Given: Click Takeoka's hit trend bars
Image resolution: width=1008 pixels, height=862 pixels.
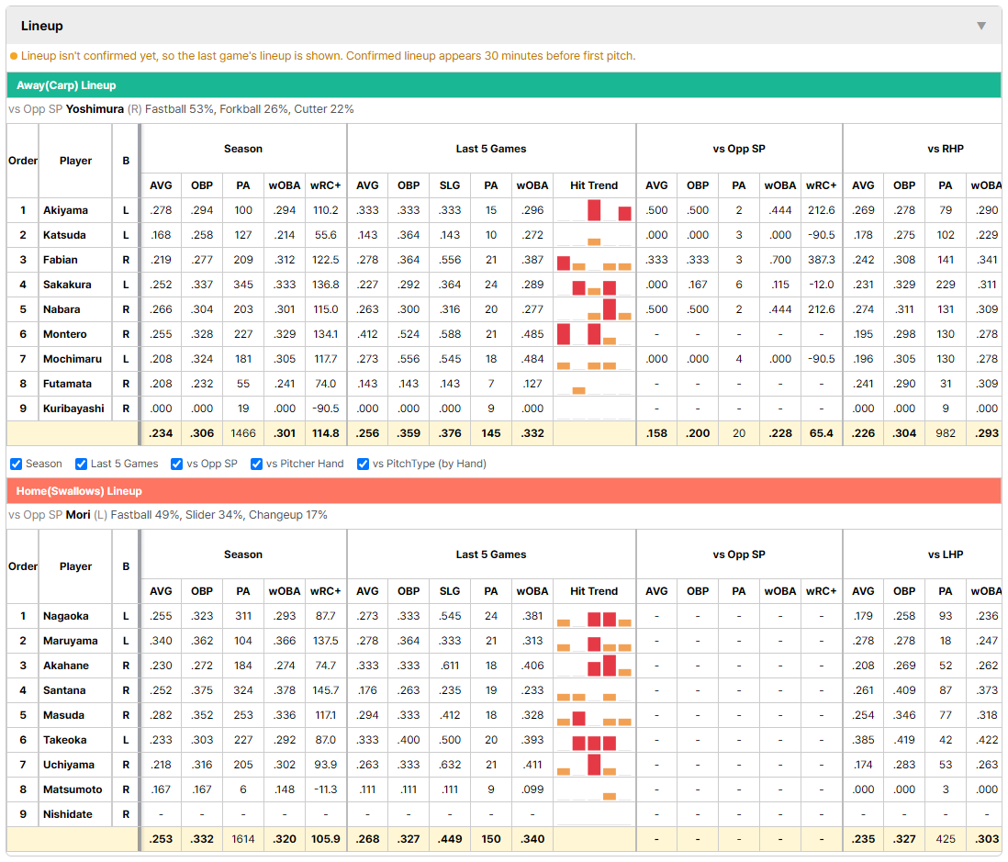Looking at the screenshot, I should click(594, 740).
